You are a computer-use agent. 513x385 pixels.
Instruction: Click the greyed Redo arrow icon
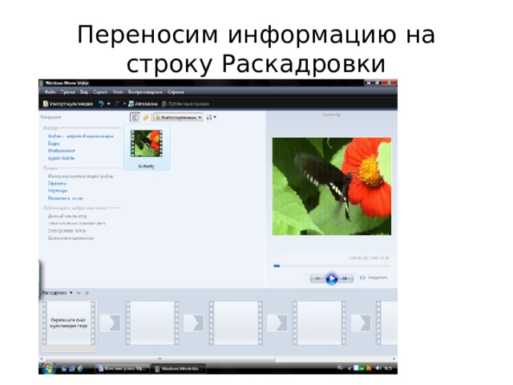click(x=117, y=103)
